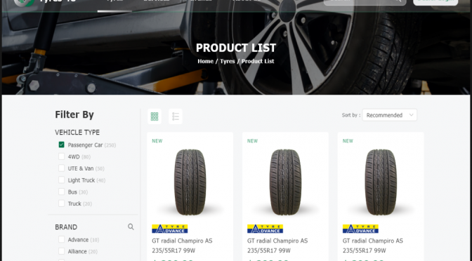Viewport: 472px width, 261px height.
Task: Click the second product's Advance brand logo
Action: coord(265,229)
